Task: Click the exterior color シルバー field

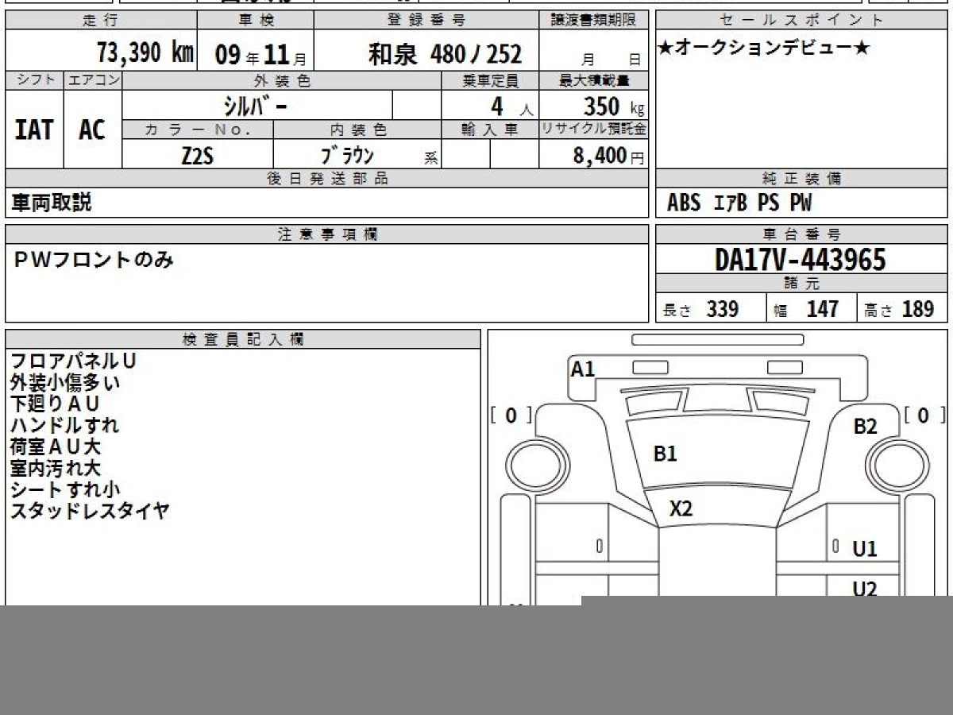Action: (x=257, y=105)
